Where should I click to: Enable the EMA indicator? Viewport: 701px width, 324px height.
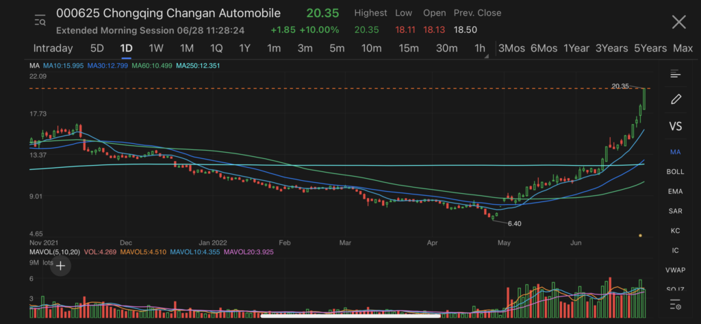675,191
